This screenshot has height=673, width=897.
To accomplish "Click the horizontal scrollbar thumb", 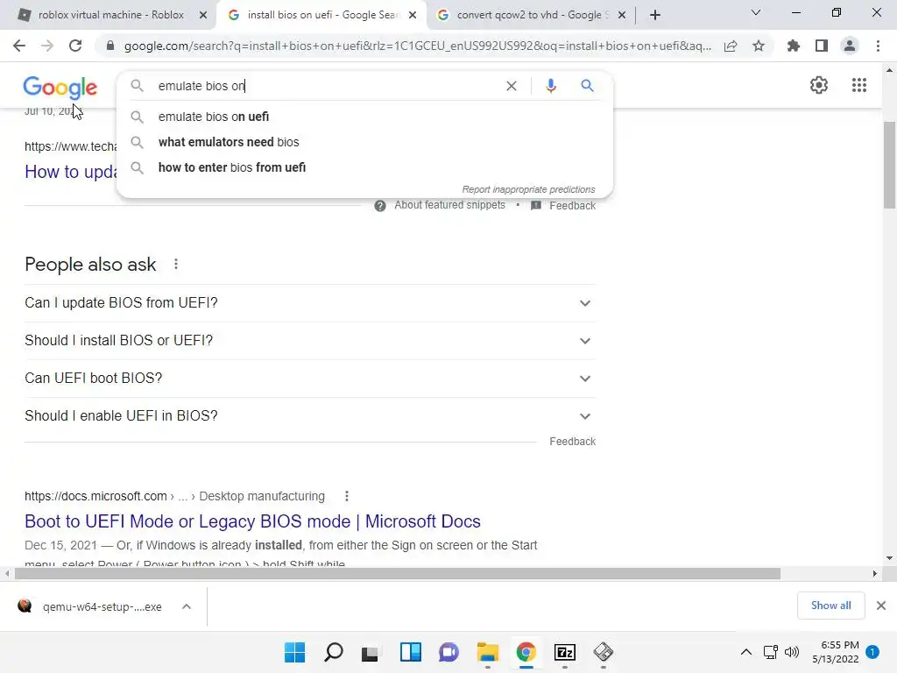I will point(398,573).
